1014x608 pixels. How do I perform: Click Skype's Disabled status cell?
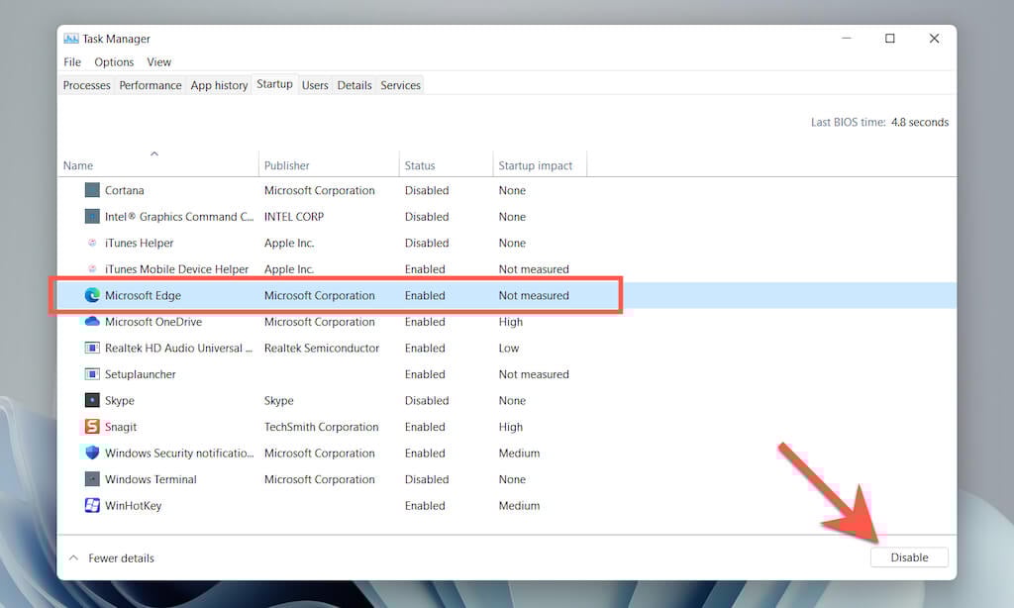coord(427,400)
